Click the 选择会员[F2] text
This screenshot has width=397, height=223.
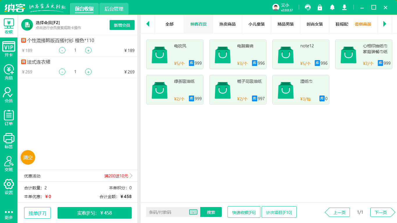tap(48, 23)
